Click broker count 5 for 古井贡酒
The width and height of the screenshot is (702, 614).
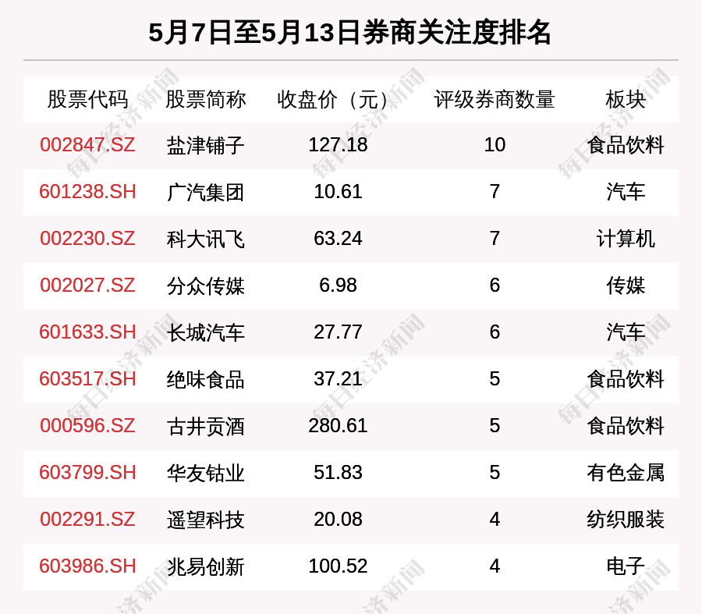pos(495,426)
